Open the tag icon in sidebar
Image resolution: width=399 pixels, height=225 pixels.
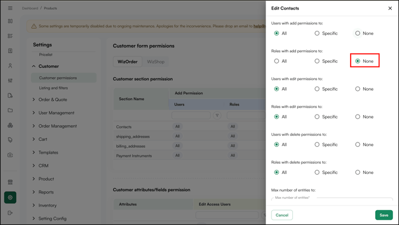(x=10, y=140)
